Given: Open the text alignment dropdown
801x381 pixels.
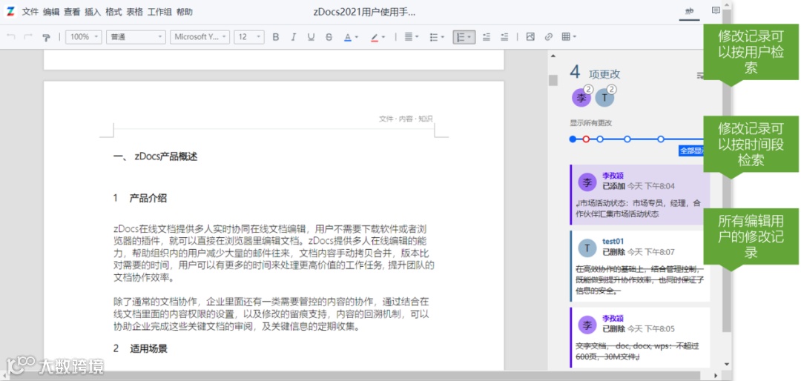Looking at the screenshot, I should coord(411,37).
